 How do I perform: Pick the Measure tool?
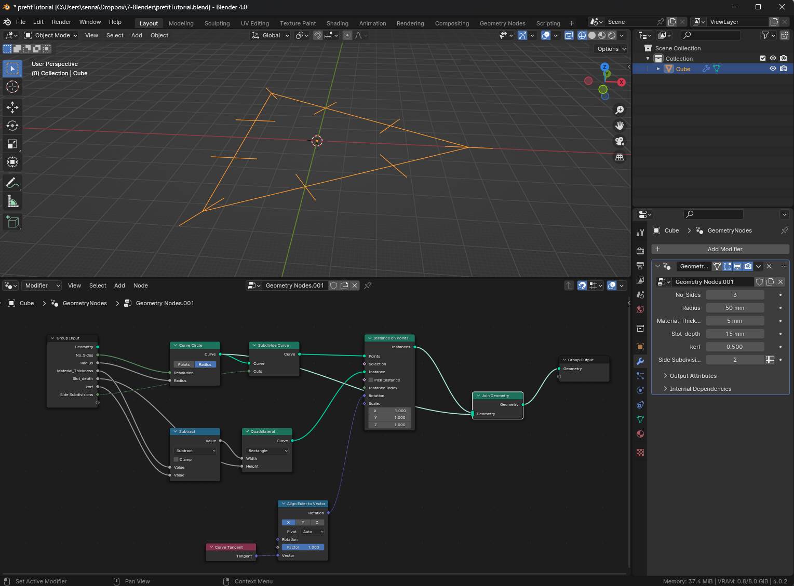coord(12,202)
